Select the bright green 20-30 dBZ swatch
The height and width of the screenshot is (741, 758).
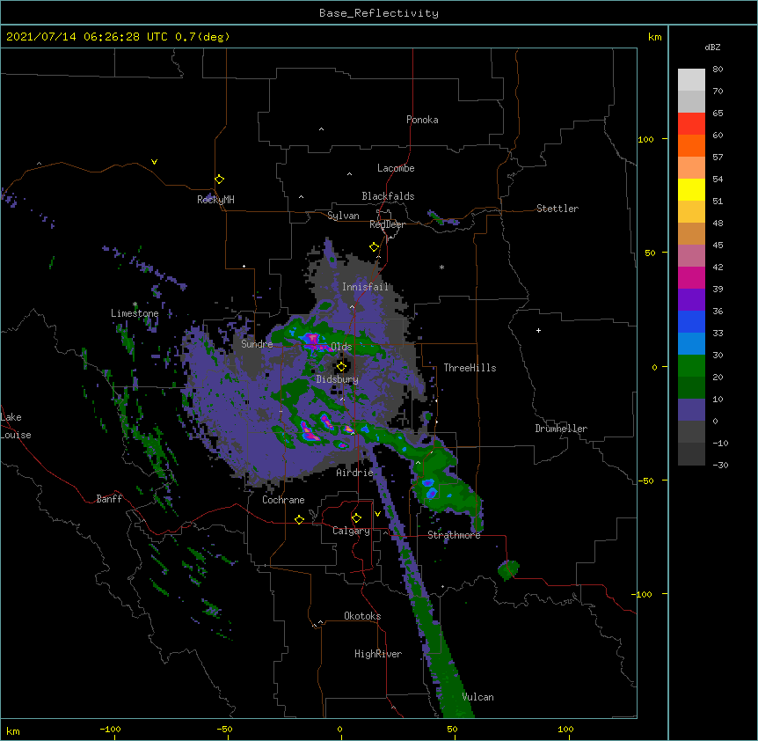(691, 366)
